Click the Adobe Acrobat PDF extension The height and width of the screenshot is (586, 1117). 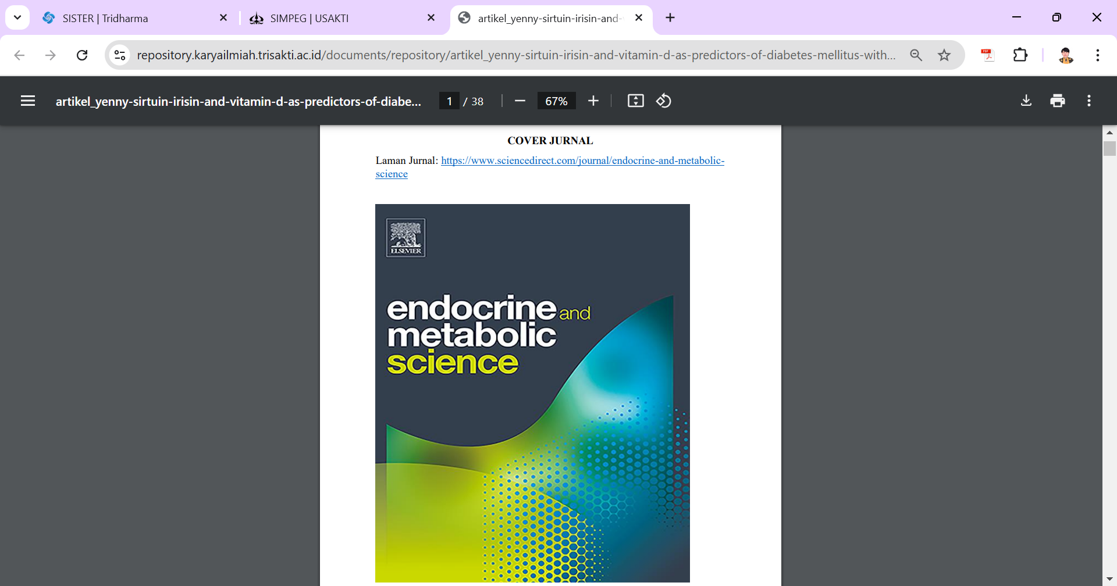click(988, 55)
